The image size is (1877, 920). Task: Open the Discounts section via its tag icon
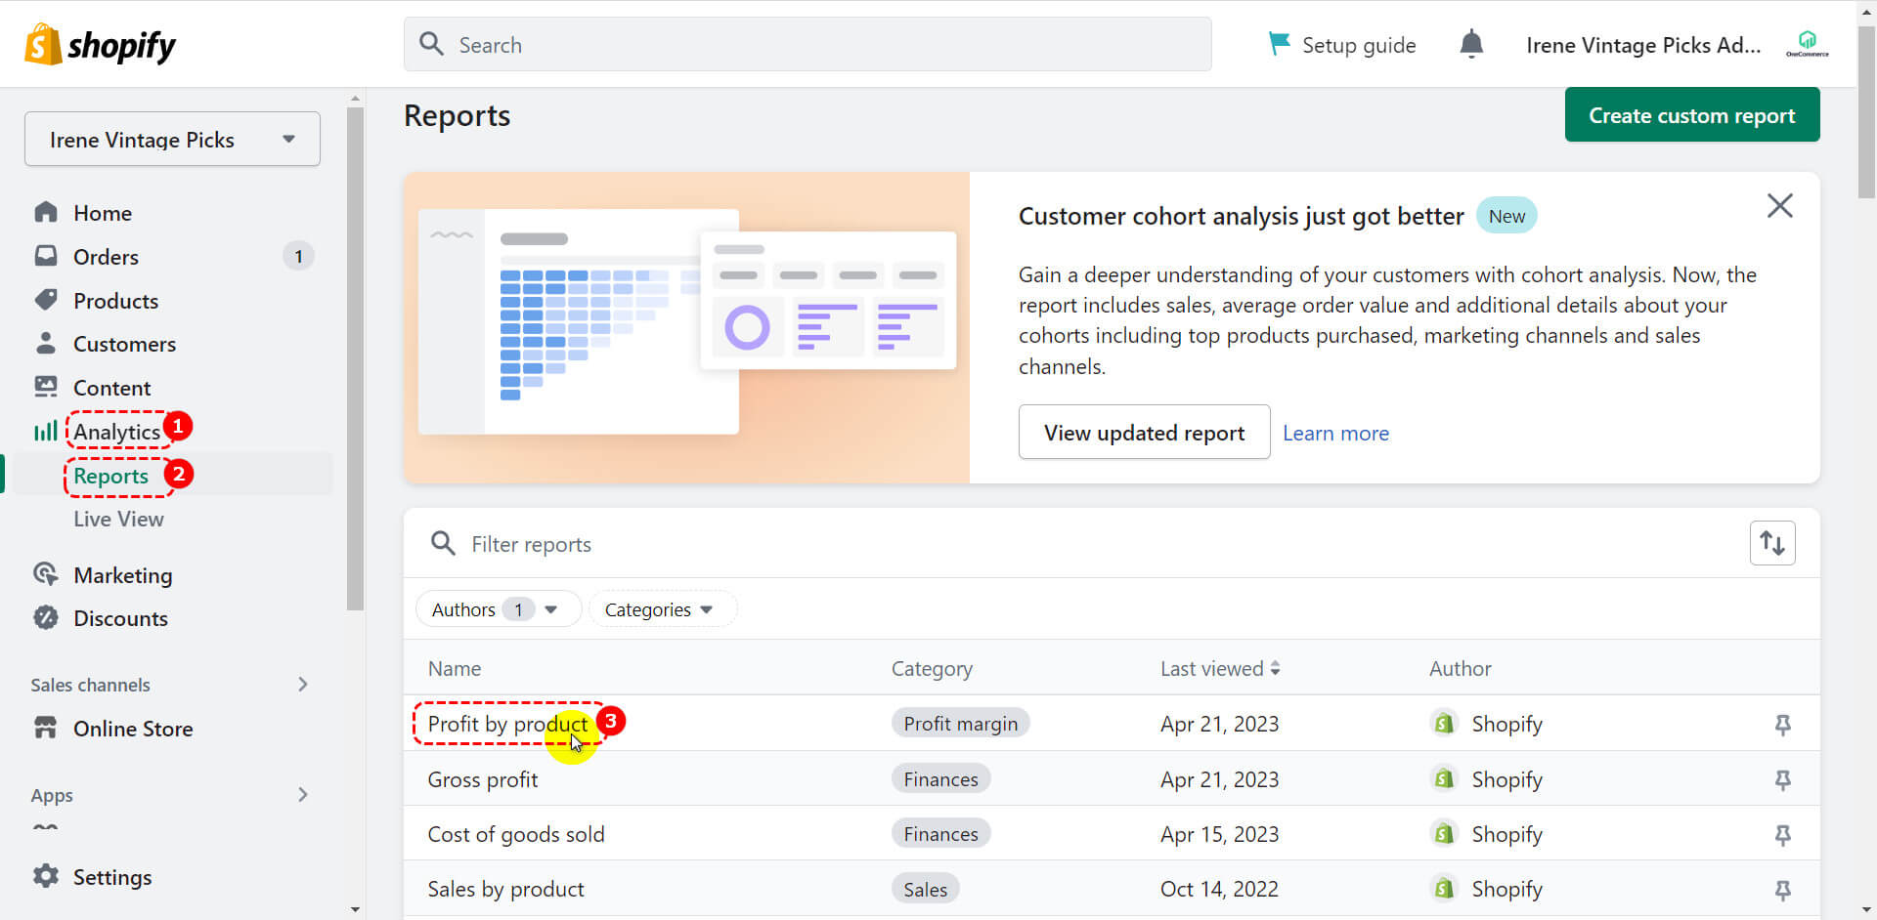[x=46, y=617]
